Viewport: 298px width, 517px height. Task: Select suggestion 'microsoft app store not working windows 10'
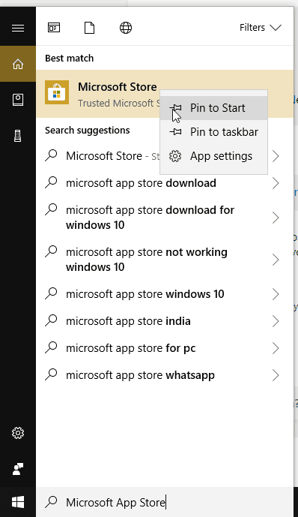coord(165,260)
